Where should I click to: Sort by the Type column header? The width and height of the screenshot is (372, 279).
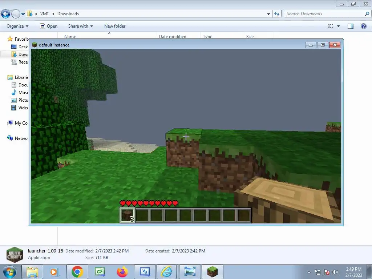point(207,36)
